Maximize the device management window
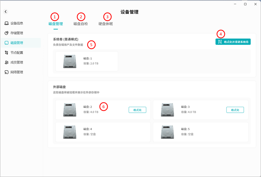The height and width of the screenshot is (177, 261). [245, 4]
